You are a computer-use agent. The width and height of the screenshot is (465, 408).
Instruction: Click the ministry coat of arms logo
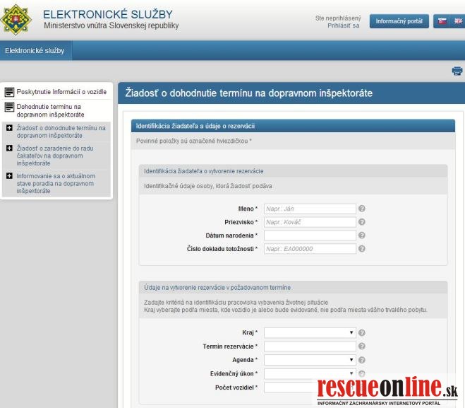[18, 19]
